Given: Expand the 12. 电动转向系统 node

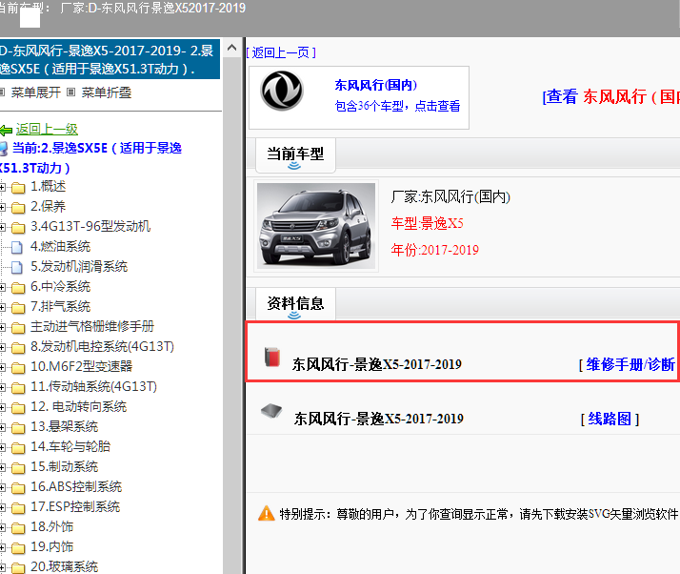Looking at the screenshot, I should [x=2, y=408].
